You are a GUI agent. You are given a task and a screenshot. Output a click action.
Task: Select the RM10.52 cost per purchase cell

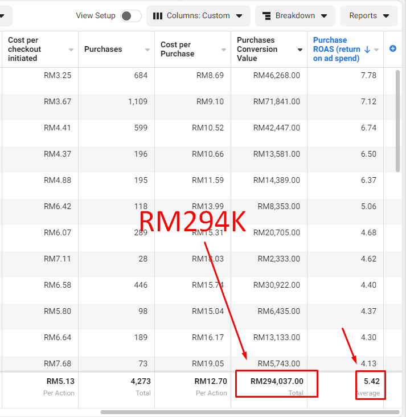pyautogui.click(x=208, y=128)
